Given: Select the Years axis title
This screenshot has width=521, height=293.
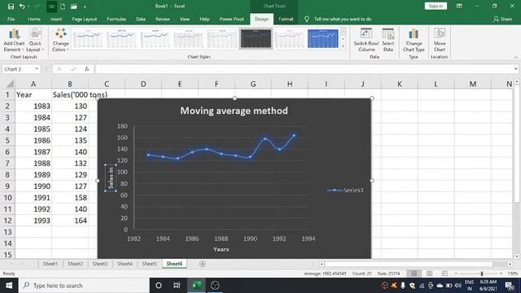Looking at the screenshot, I should pos(221,250).
